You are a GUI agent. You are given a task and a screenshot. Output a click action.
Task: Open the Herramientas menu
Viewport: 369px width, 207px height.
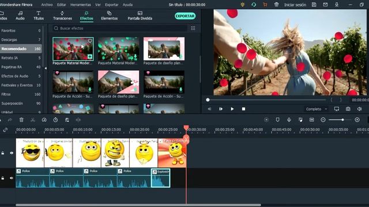pyautogui.click(x=81, y=5)
